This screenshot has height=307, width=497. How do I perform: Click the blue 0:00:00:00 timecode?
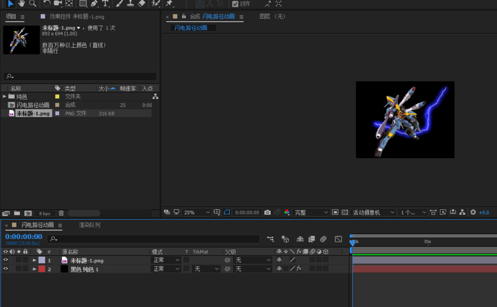[x=23, y=237]
